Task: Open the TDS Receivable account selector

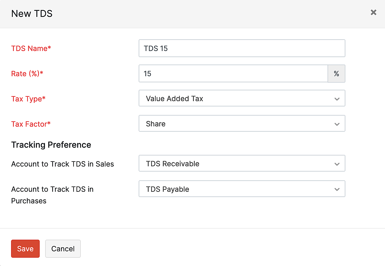Action: (239, 163)
